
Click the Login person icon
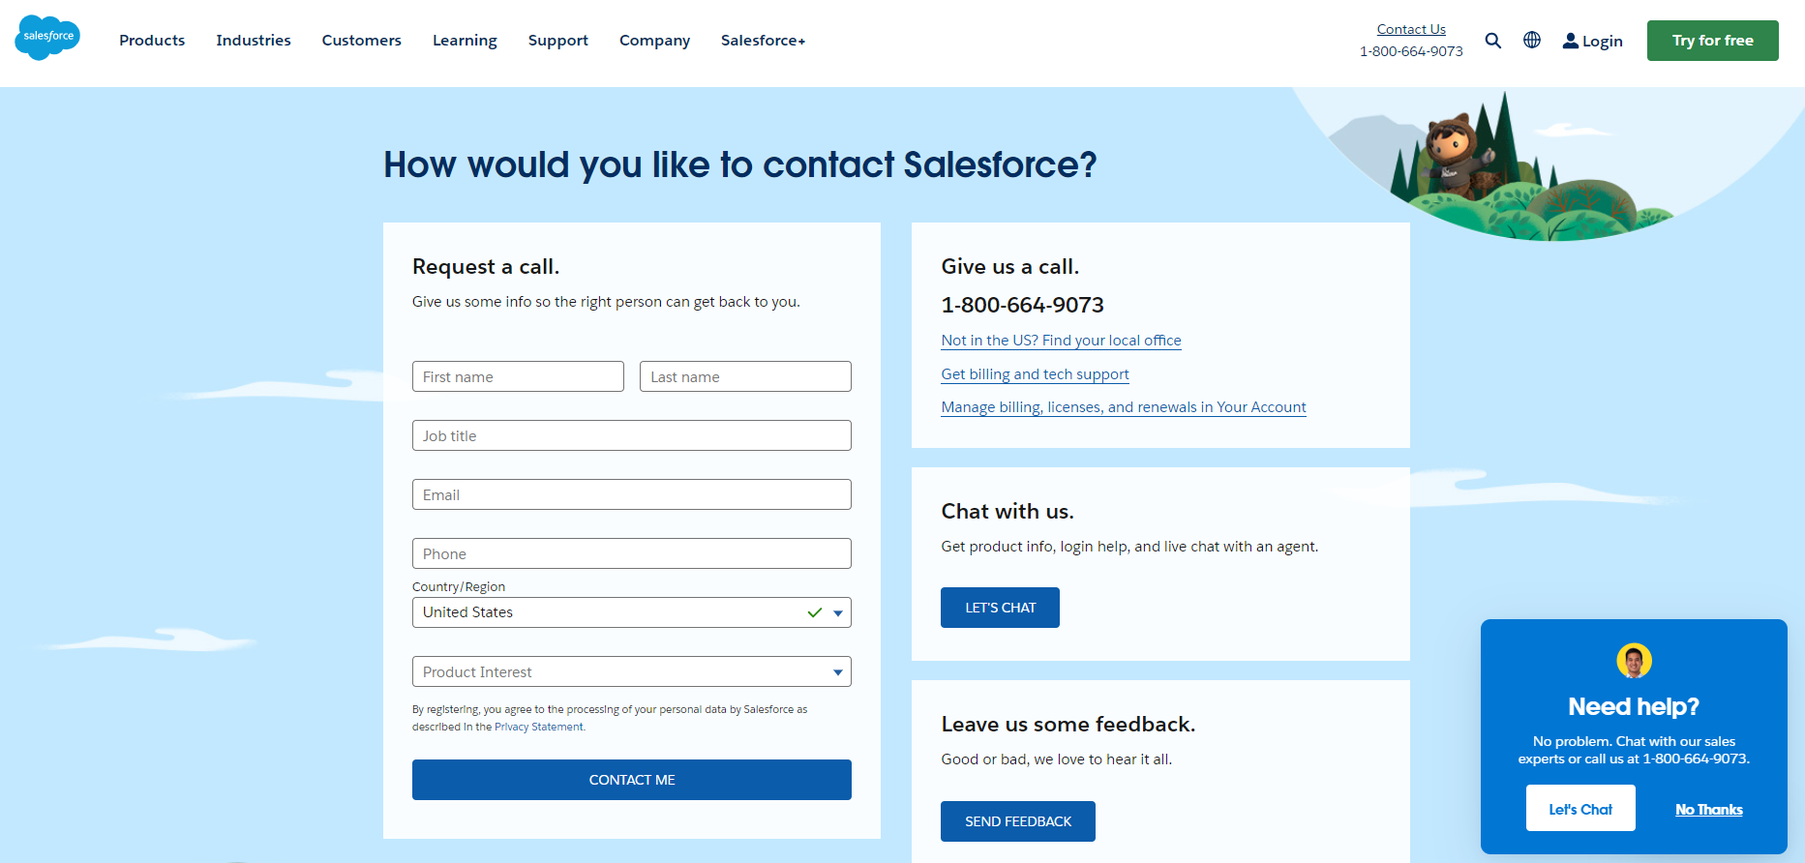[x=1571, y=40]
